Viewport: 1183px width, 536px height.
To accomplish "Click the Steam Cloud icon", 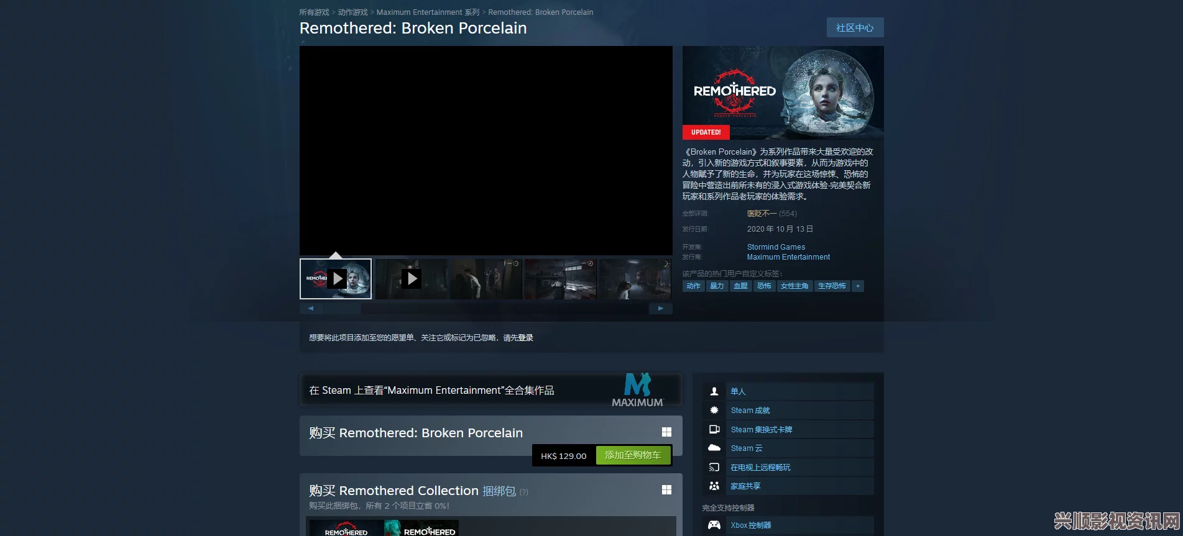I will (x=714, y=448).
